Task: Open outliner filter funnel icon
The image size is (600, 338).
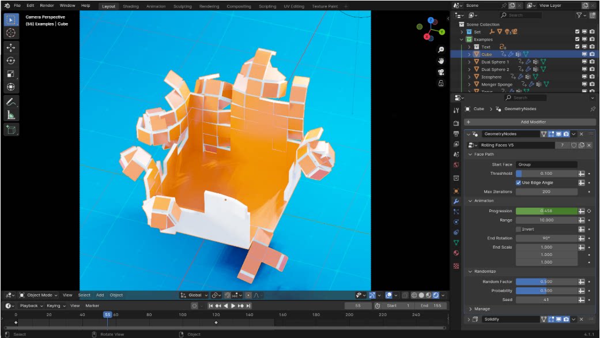Action: coord(579,15)
